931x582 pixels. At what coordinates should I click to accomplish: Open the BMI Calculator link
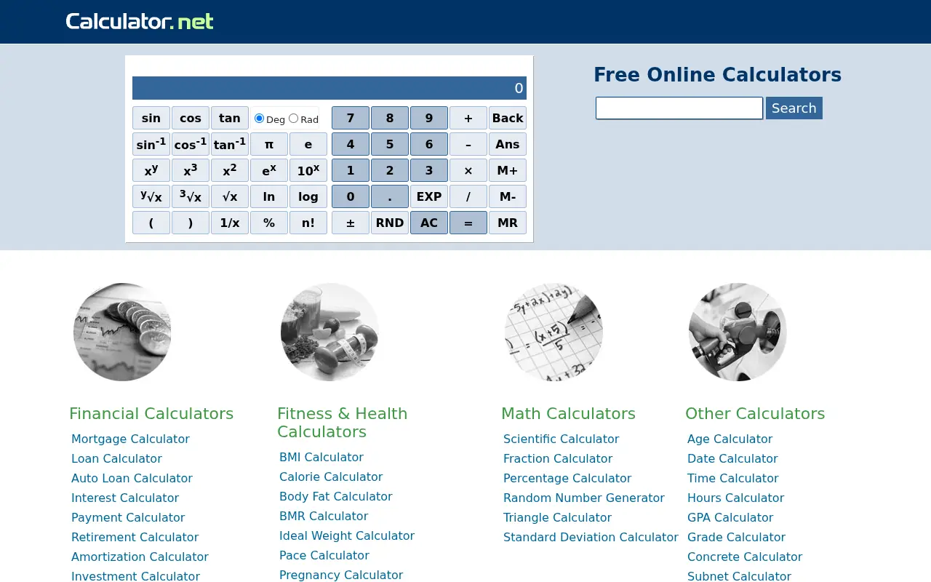321,457
